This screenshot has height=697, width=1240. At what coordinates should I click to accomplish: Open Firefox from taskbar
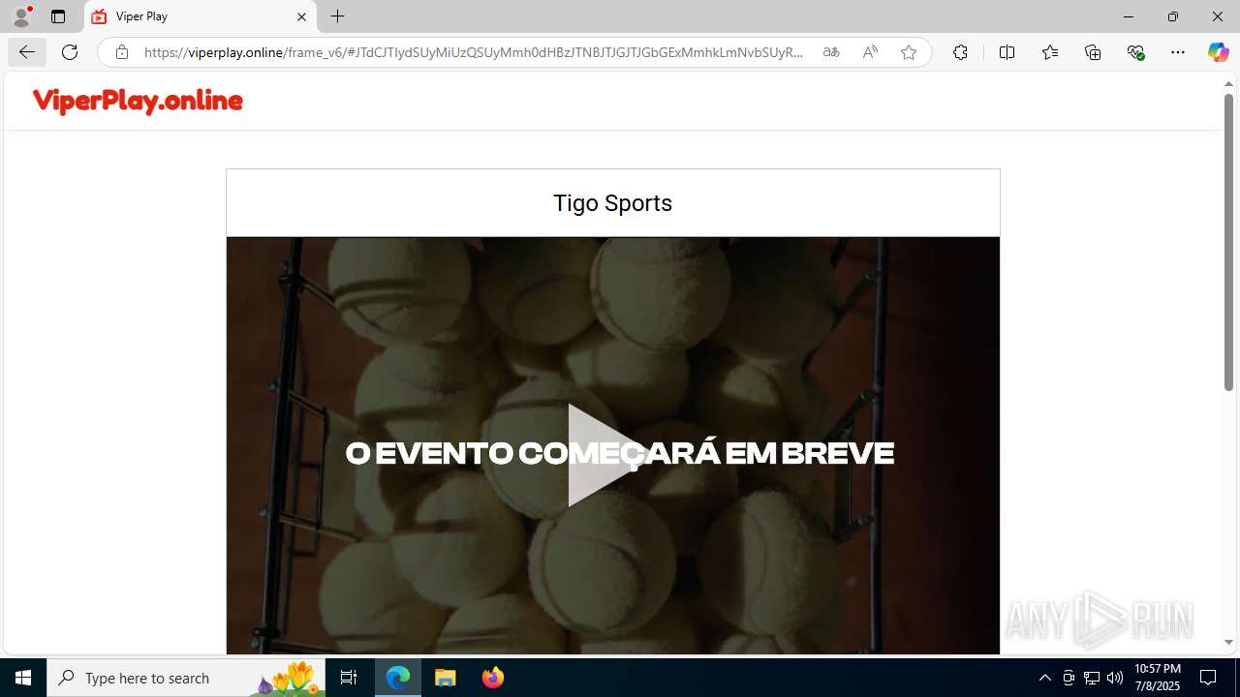pyautogui.click(x=492, y=678)
